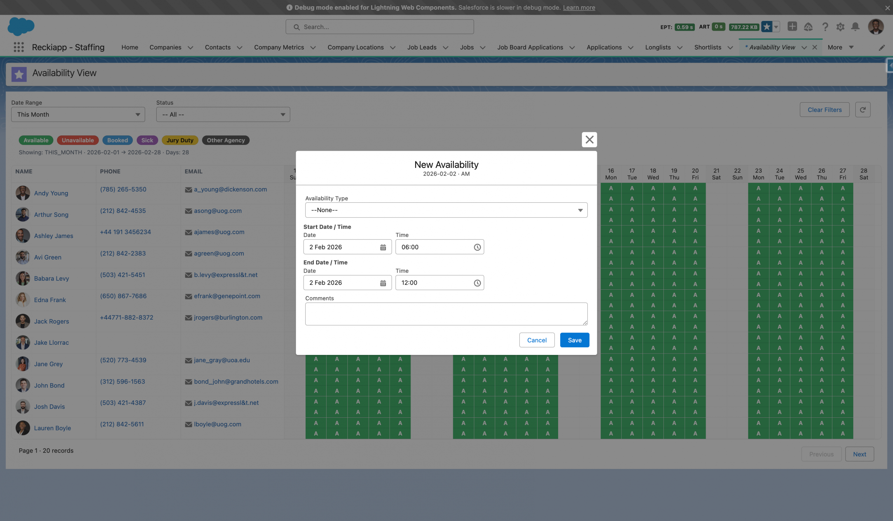Viewport: 893px width, 521px height.
Task: Open the Status filter dropdown
Action: point(223,114)
